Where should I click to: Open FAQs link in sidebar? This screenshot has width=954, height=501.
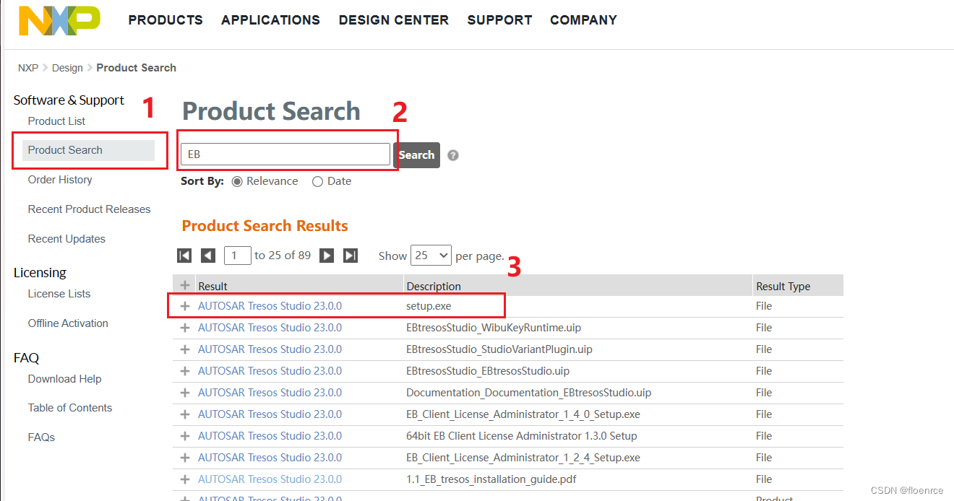tap(41, 437)
